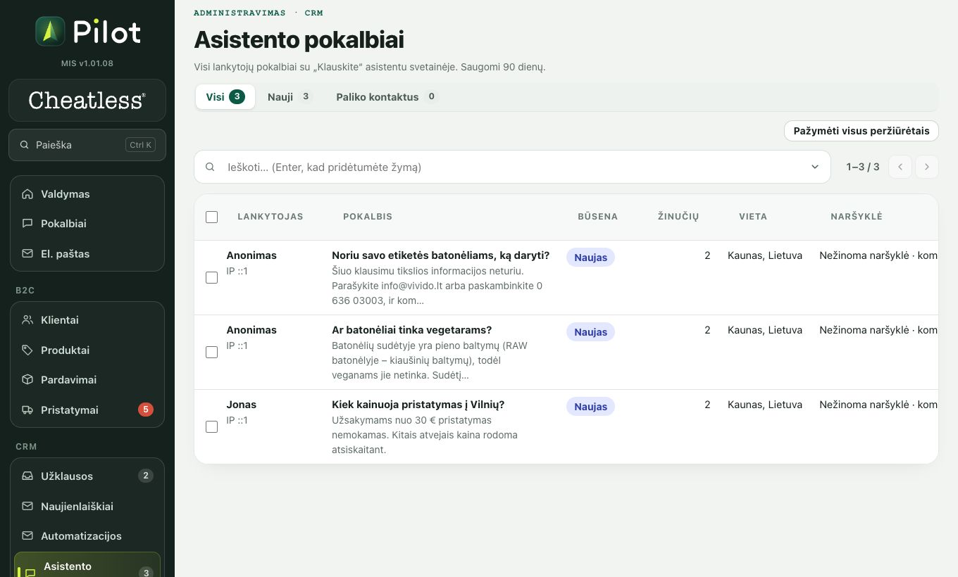Click the Valdymas home icon
Image resolution: width=958 pixels, height=577 pixels.
pyautogui.click(x=27, y=194)
